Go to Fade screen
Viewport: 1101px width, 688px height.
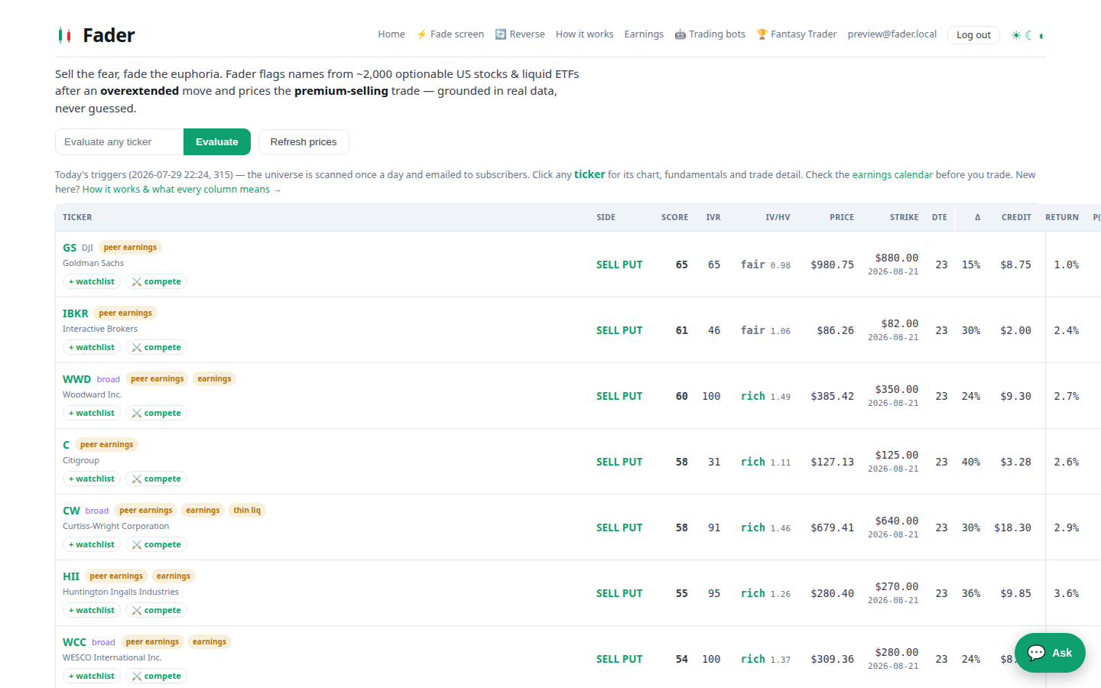450,34
